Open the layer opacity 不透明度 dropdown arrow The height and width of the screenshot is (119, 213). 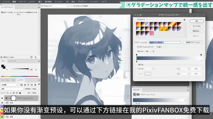pos(38,89)
